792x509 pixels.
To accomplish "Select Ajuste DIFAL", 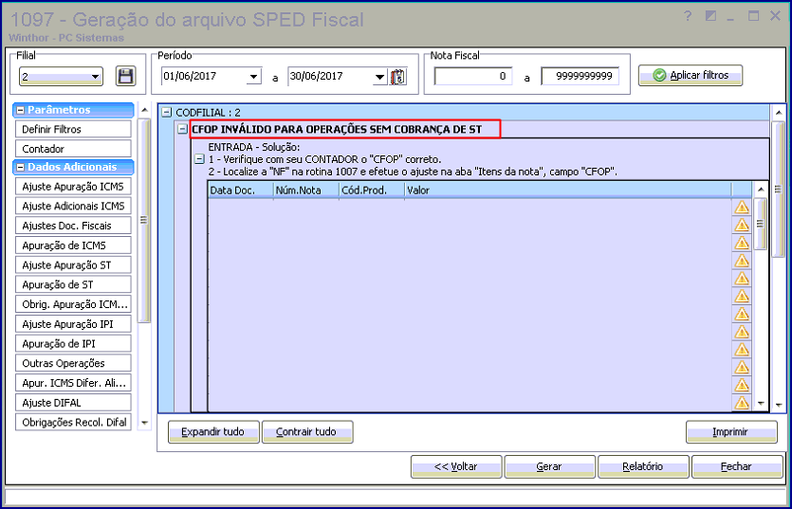I will [x=73, y=403].
